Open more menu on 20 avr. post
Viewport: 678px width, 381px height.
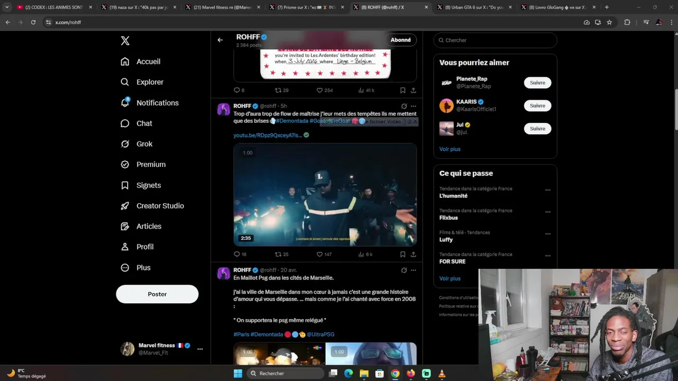[413, 270]
